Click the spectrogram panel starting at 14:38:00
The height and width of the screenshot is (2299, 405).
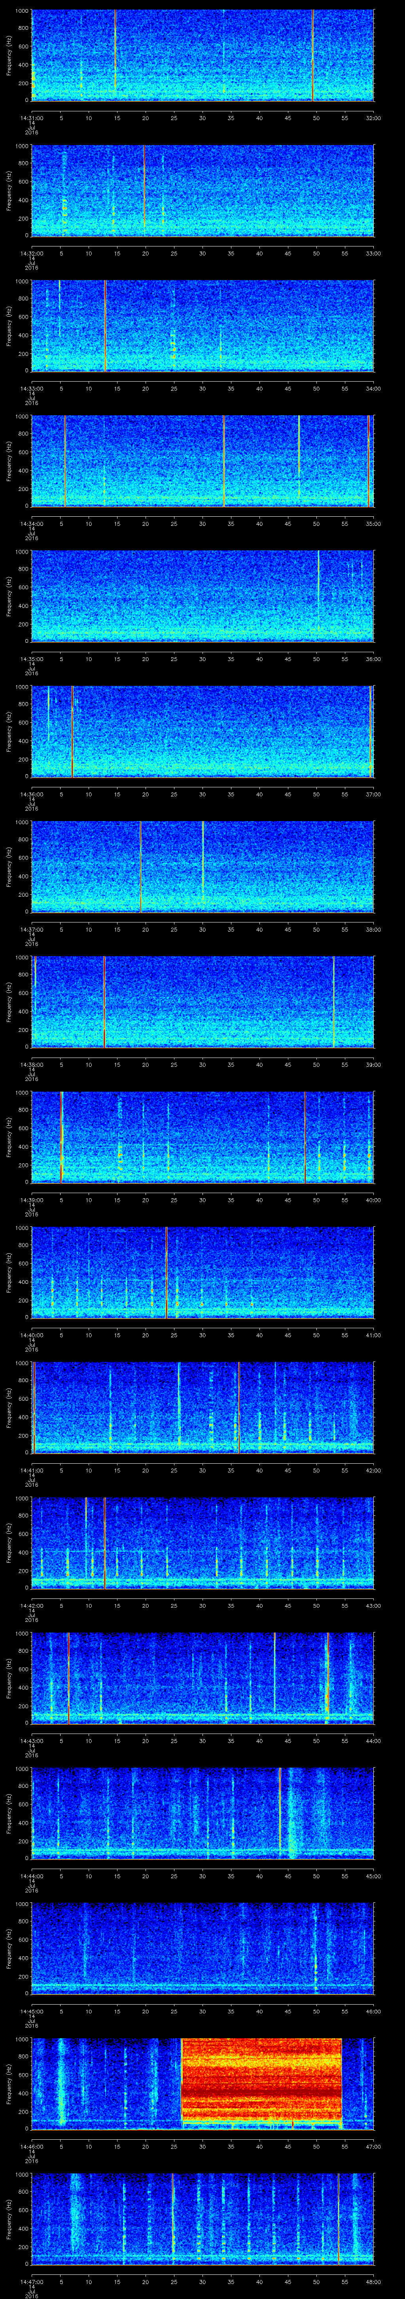point(203,1002)
